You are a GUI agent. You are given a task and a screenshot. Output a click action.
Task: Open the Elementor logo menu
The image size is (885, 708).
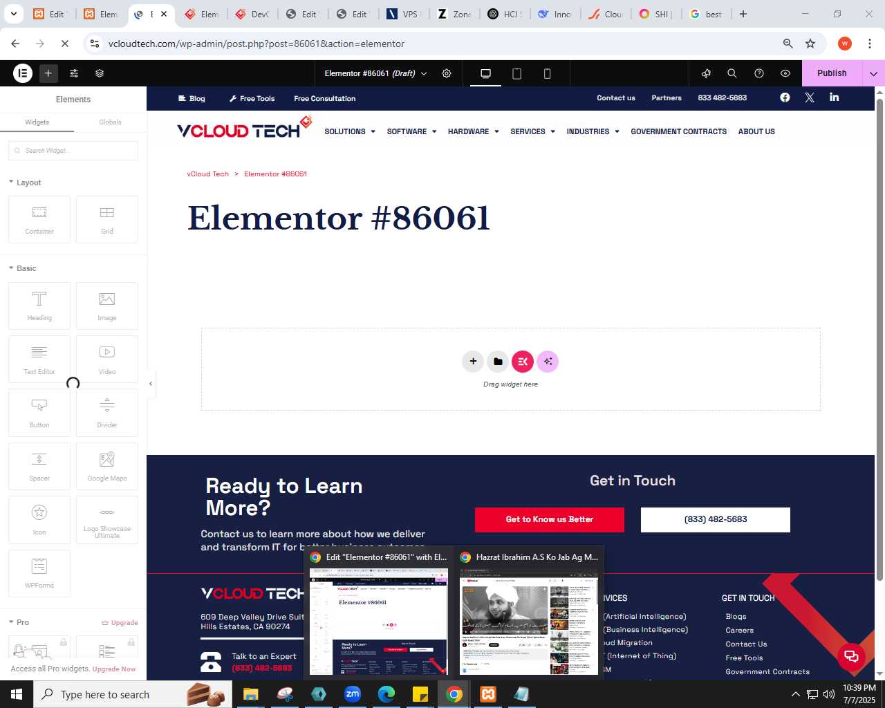pyautogui.click(x=23, y=73)
